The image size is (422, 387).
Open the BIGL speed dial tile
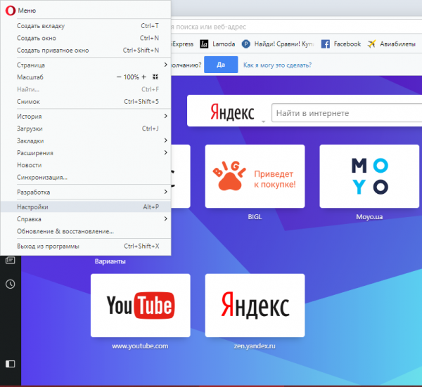coord(255,176)
